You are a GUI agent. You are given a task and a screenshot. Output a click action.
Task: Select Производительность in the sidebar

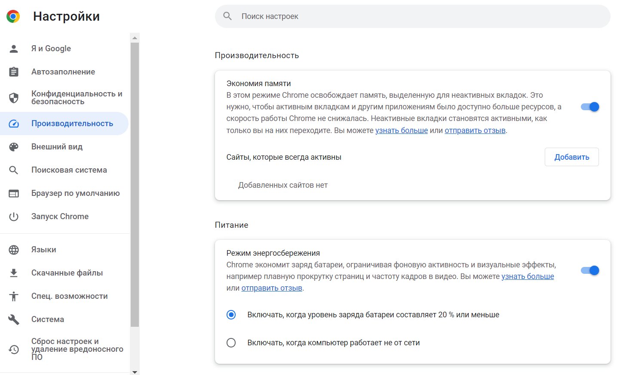tap(64, 124)
